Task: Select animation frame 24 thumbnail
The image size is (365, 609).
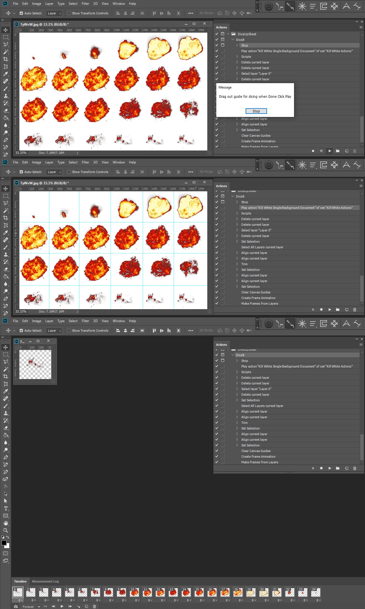Action: (x=315, y=592)
